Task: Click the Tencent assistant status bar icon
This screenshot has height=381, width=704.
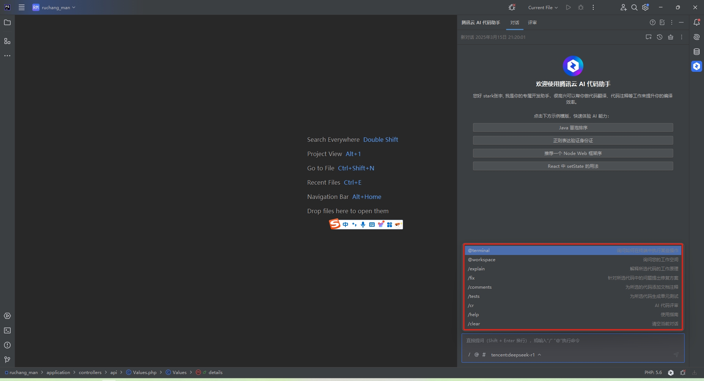Action: click(671, 373)
